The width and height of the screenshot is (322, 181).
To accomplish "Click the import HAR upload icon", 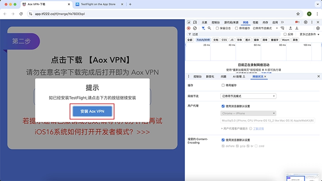I will pos(290,28).
